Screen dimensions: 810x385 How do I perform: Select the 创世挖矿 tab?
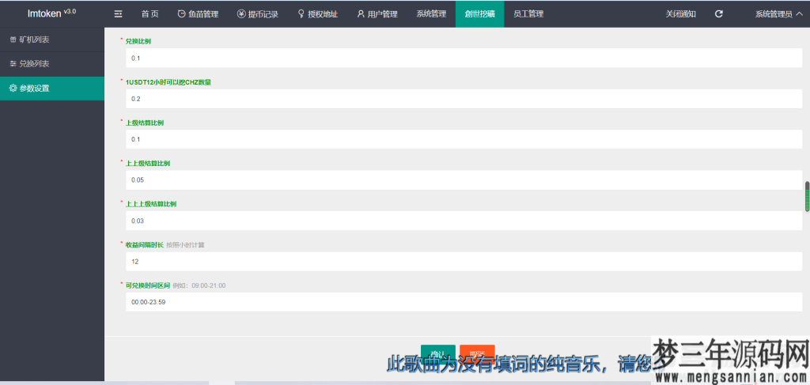480,14
